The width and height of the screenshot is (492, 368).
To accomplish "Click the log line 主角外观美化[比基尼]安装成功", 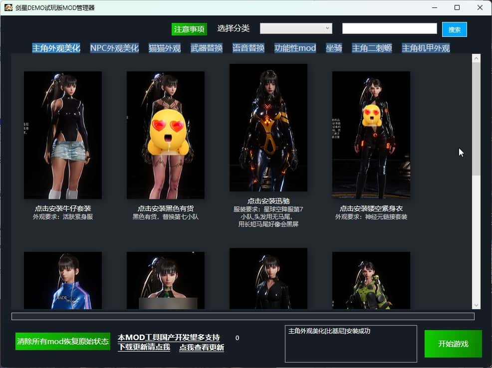I will click(x=329, y=331).
